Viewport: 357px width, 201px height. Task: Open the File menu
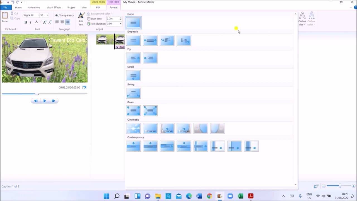(5, 8)
